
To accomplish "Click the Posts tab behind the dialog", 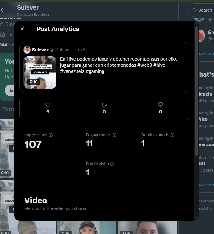I will point(8,109).
